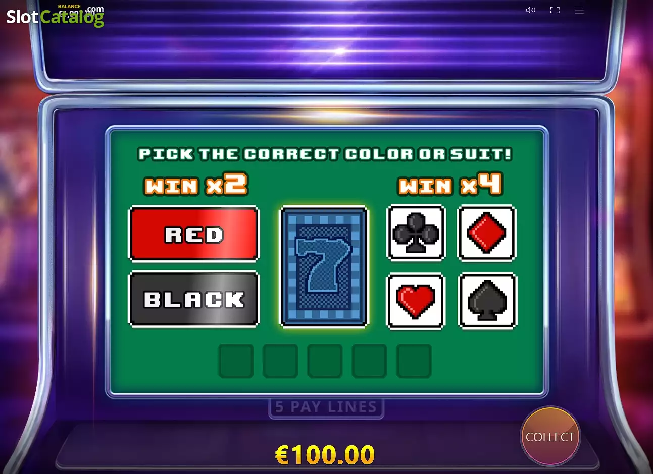Viewport: 653px width, 474px height.
Task: Click the SlotCatalog logo
Action: 55,16
